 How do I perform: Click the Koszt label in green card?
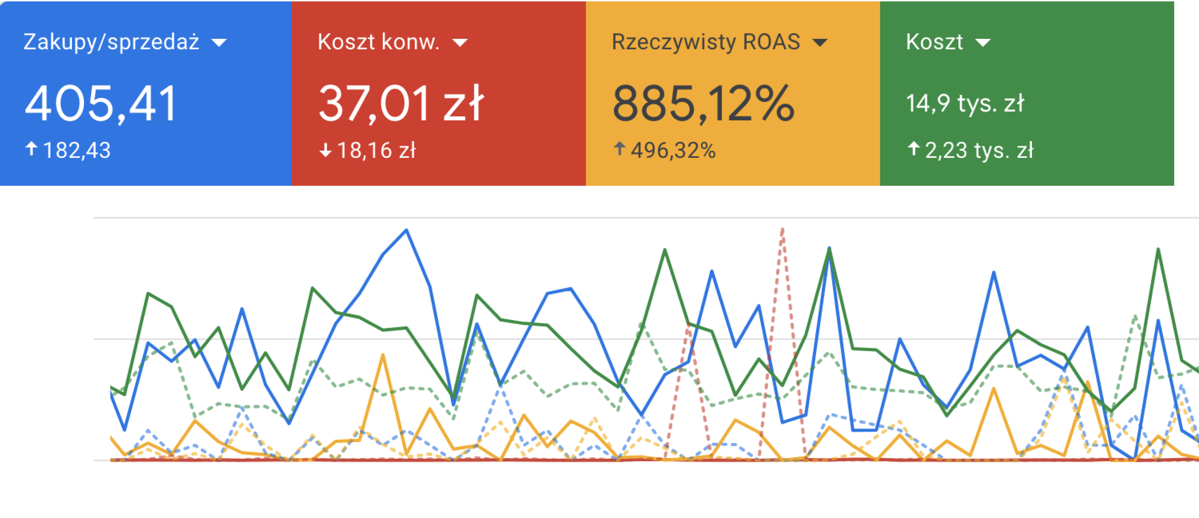pos(934,42)
